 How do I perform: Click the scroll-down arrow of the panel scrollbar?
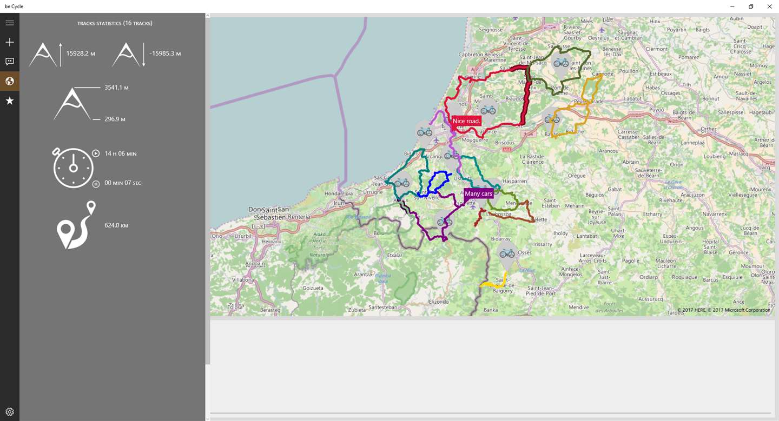(208, 418)
